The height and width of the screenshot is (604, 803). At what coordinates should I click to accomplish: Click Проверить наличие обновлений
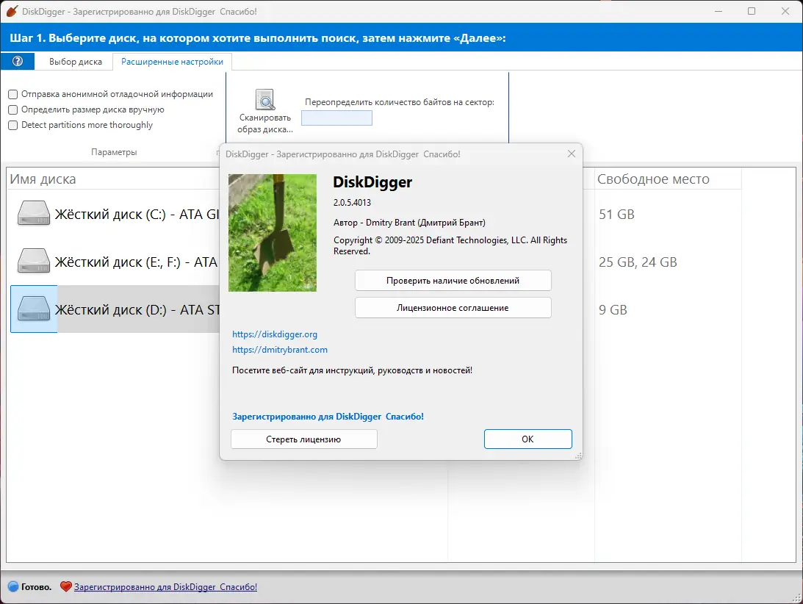point(453,280)
